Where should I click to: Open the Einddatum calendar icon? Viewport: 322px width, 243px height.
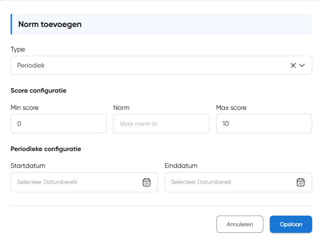click(x=300, y=182)
